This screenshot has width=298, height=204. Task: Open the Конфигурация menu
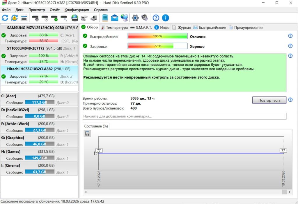77,10
